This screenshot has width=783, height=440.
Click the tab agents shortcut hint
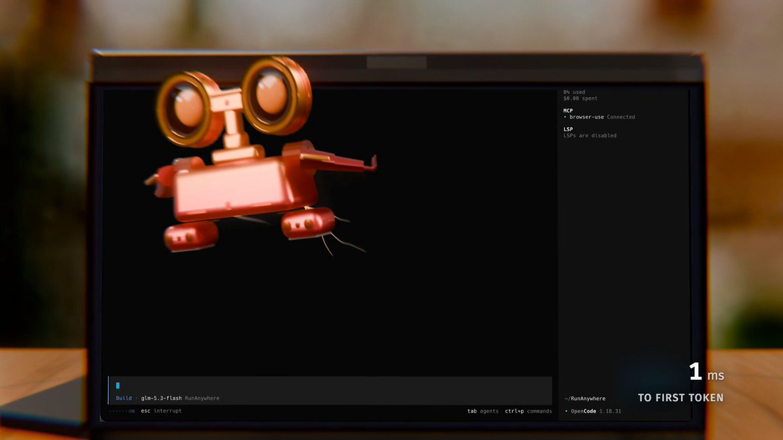pyautogui.click(x=483, y=411)
